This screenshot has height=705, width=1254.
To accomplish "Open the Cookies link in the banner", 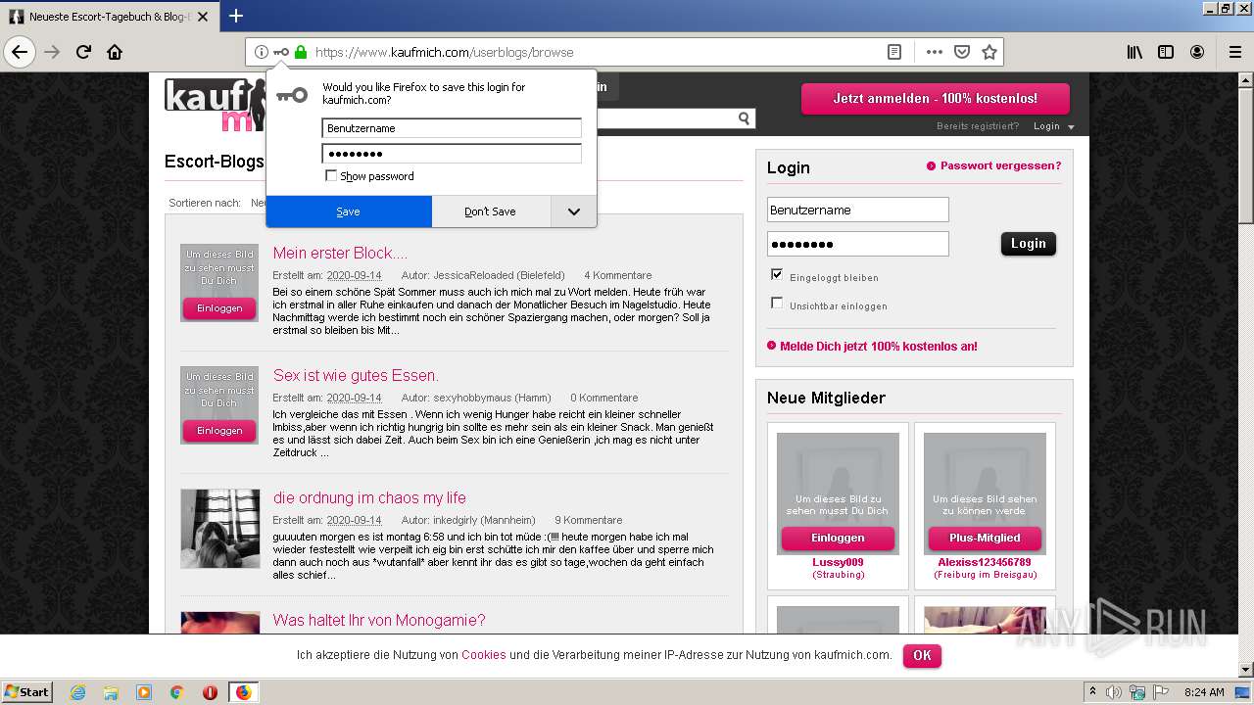I will 484,655.
